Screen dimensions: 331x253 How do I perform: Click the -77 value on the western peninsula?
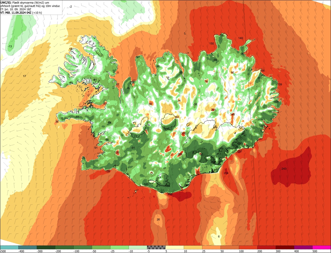coord(77,117)
